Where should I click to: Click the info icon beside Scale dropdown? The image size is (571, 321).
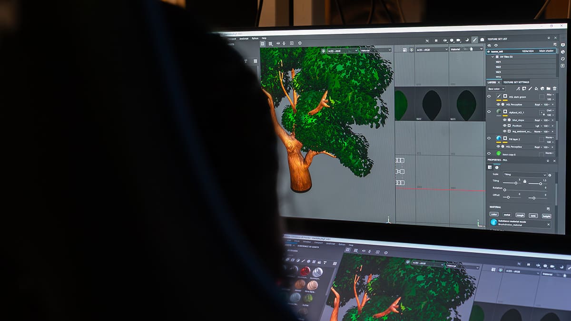550,175
